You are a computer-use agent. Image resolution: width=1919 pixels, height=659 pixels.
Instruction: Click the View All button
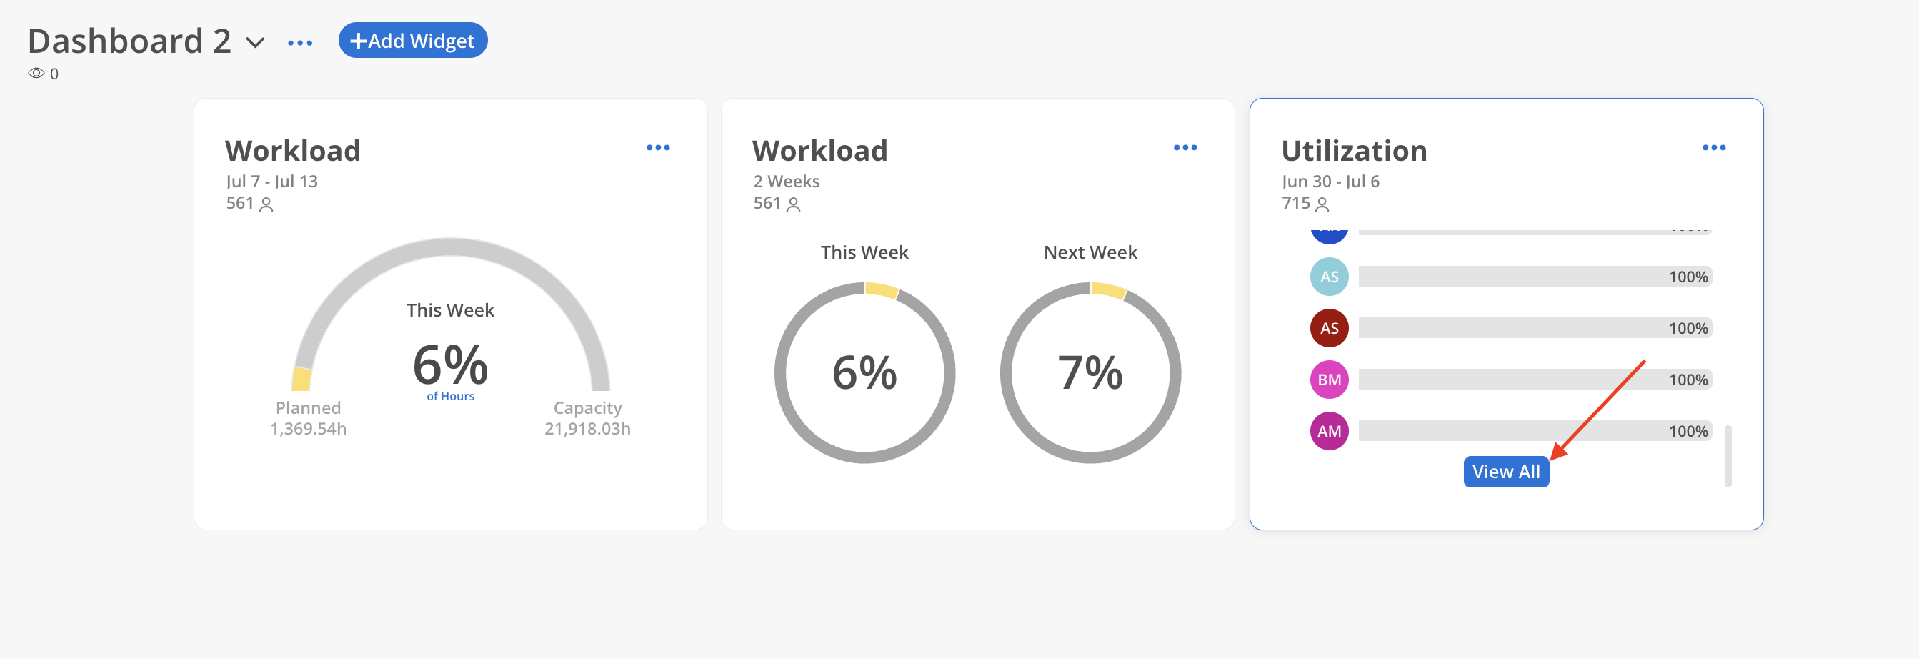click(1505, 472)
